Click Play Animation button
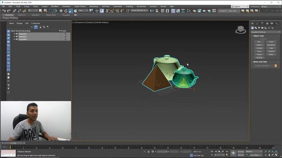This screenshot has width=282, height=158. pos(219,152)
